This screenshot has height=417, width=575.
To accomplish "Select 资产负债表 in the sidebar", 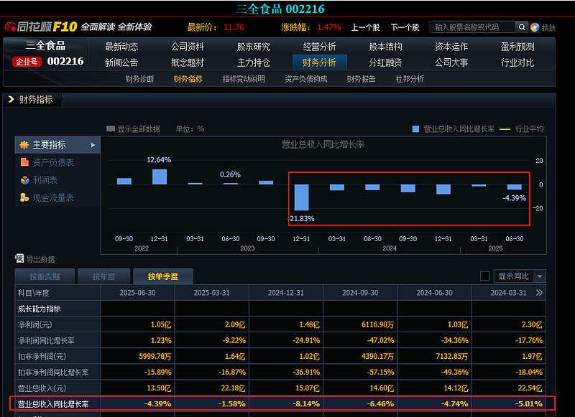I will [x=53, y=162].
